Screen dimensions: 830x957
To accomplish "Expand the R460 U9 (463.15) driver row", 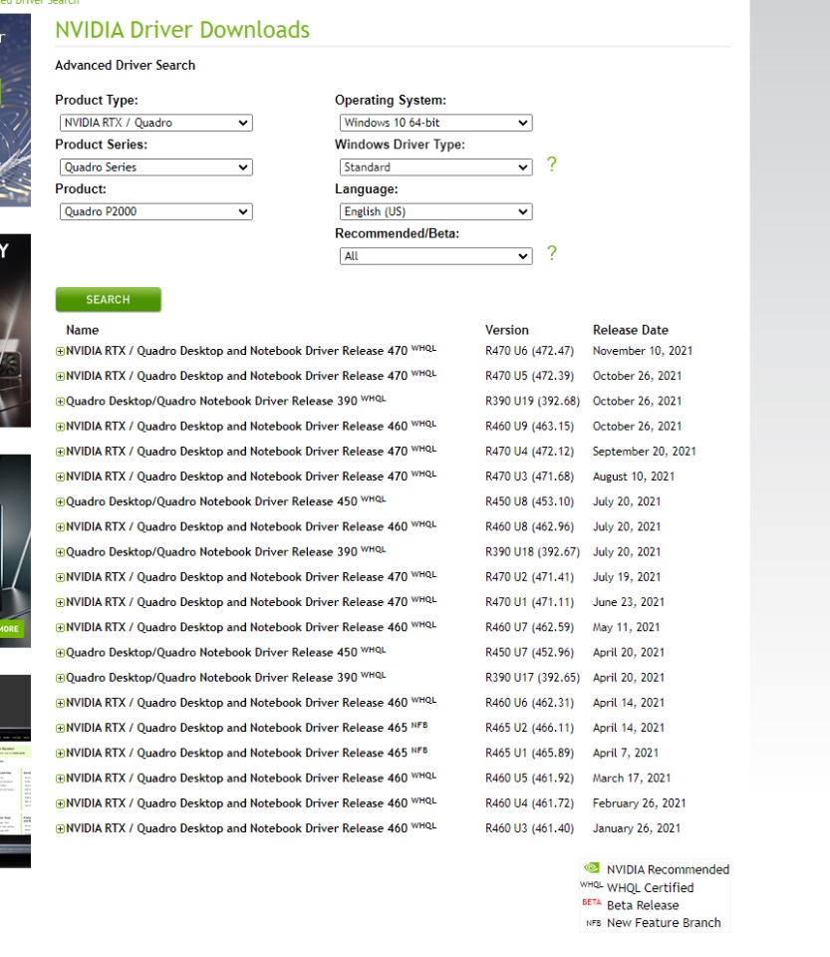I will (60, 427).
